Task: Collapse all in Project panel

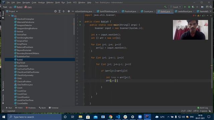Action: (x=64, y=11)
